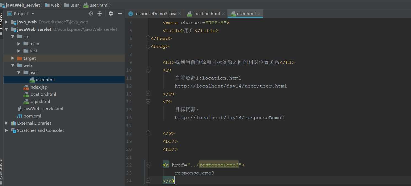This screenshot has width=411, height=186.
Task: Open the Structure side tool window
Action: tap(1, 169)
